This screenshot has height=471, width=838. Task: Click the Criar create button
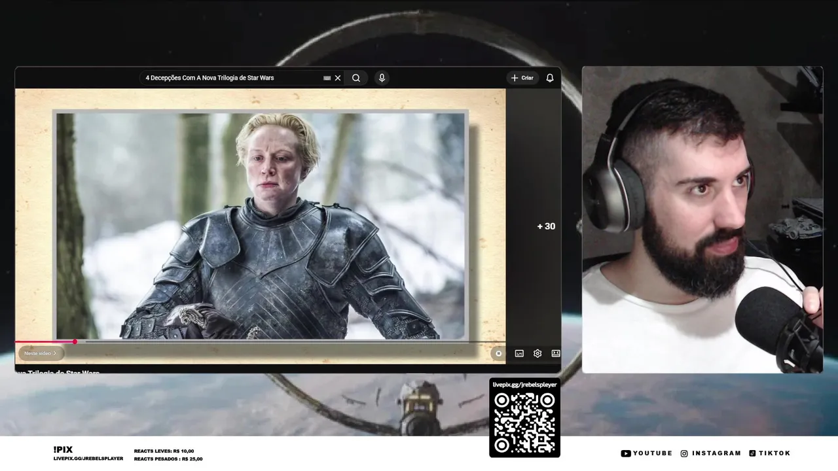pos(522,78)
